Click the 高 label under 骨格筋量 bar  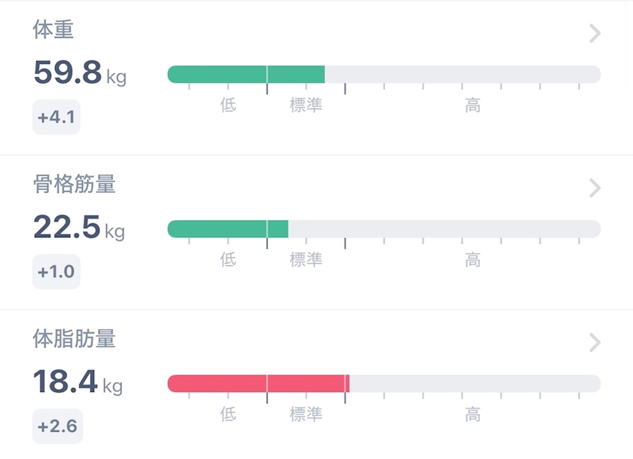click(x=472, y=260)
